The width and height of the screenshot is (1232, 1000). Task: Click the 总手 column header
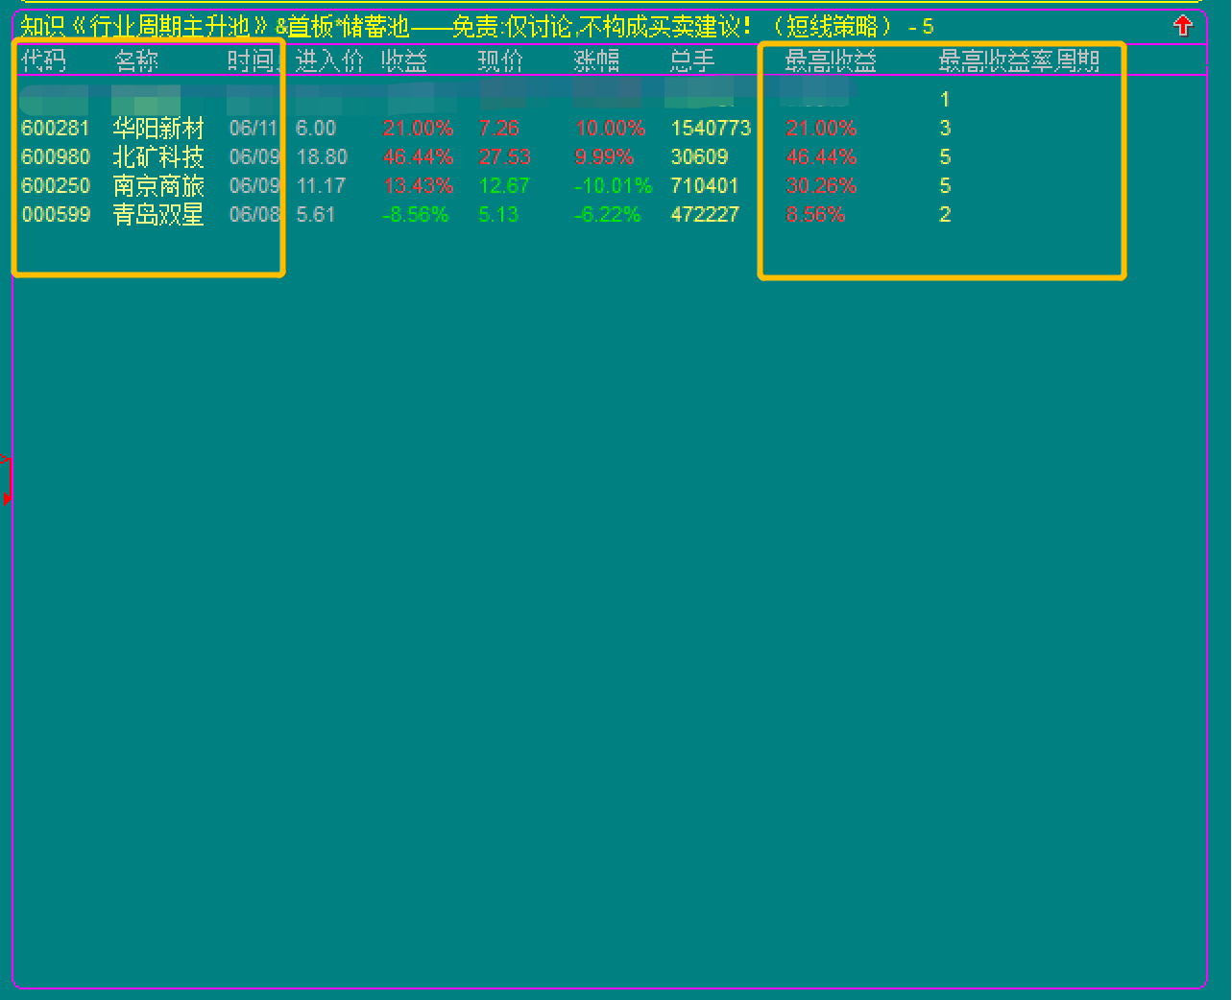click(x=692, y=61)
